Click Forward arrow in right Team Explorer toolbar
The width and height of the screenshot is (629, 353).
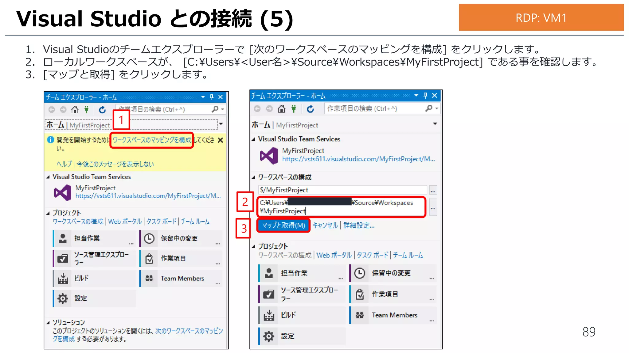(x=269, y=108)
